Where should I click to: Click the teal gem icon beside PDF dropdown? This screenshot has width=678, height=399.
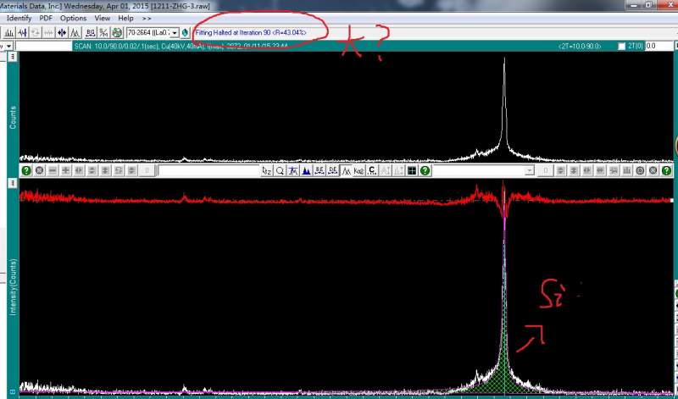[x=186, y=32]
